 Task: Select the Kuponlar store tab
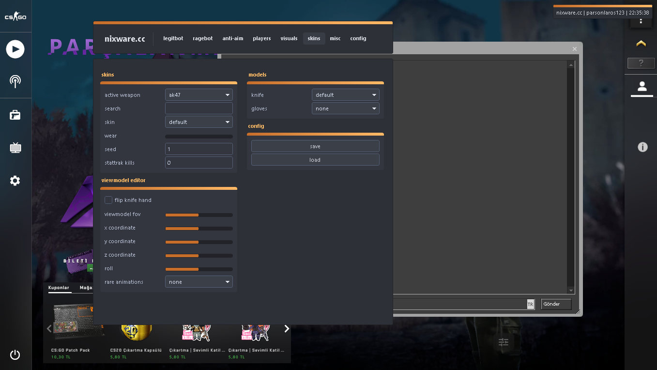click(x=59, y=288)
